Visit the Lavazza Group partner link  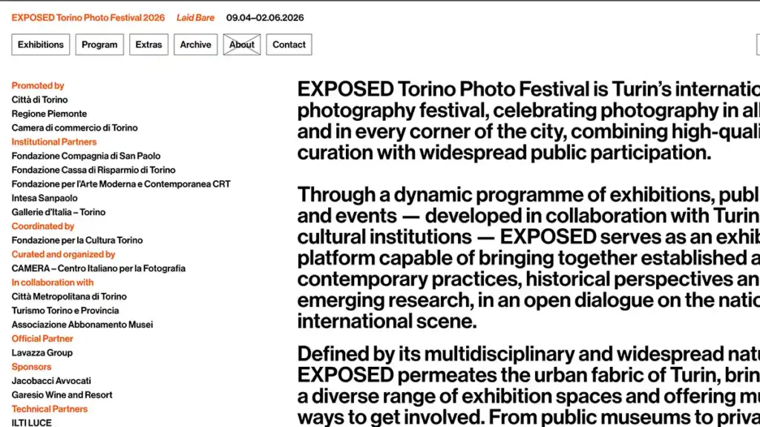(42, 353)
